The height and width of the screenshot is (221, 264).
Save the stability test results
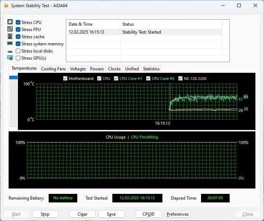tap(111, 214)
